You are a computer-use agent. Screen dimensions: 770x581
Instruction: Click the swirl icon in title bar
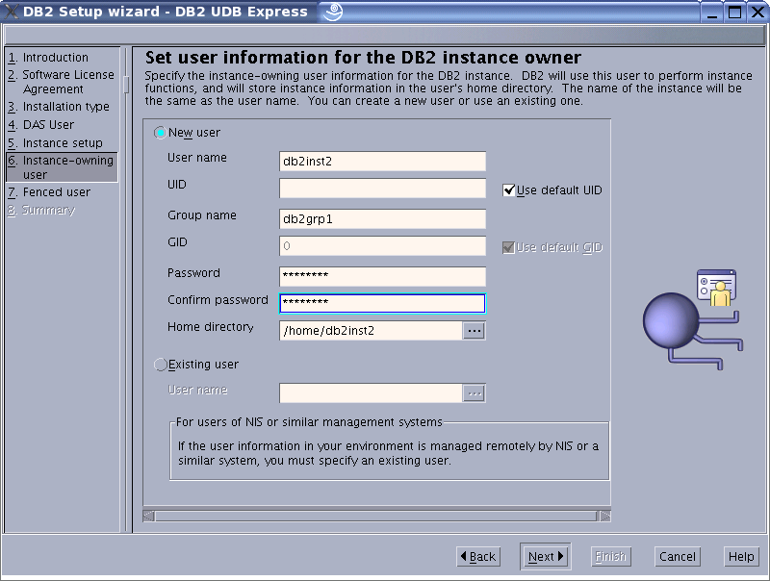click(332, 12)
